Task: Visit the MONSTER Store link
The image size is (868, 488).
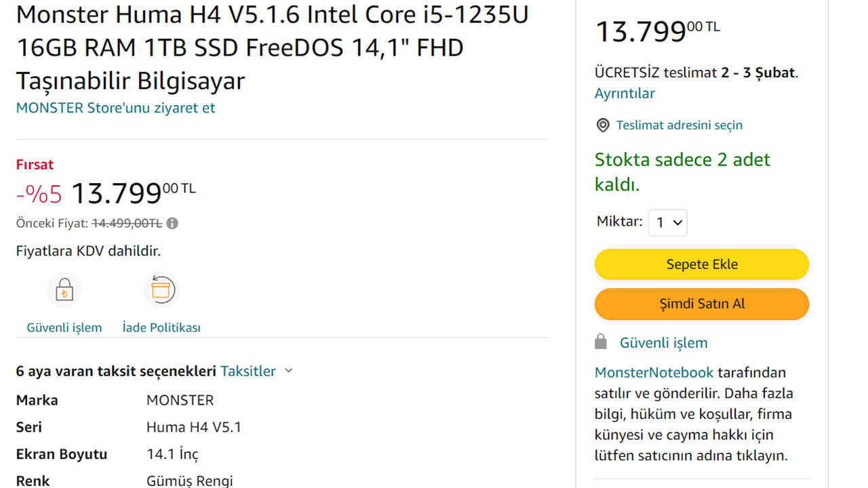Action: pyautogui.click(x=115, y=108)
